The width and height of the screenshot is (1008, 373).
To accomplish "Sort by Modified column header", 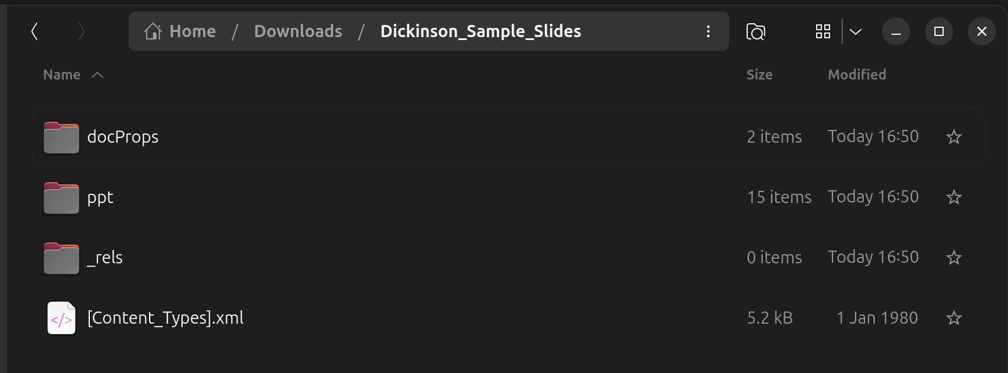I will 856,75.
